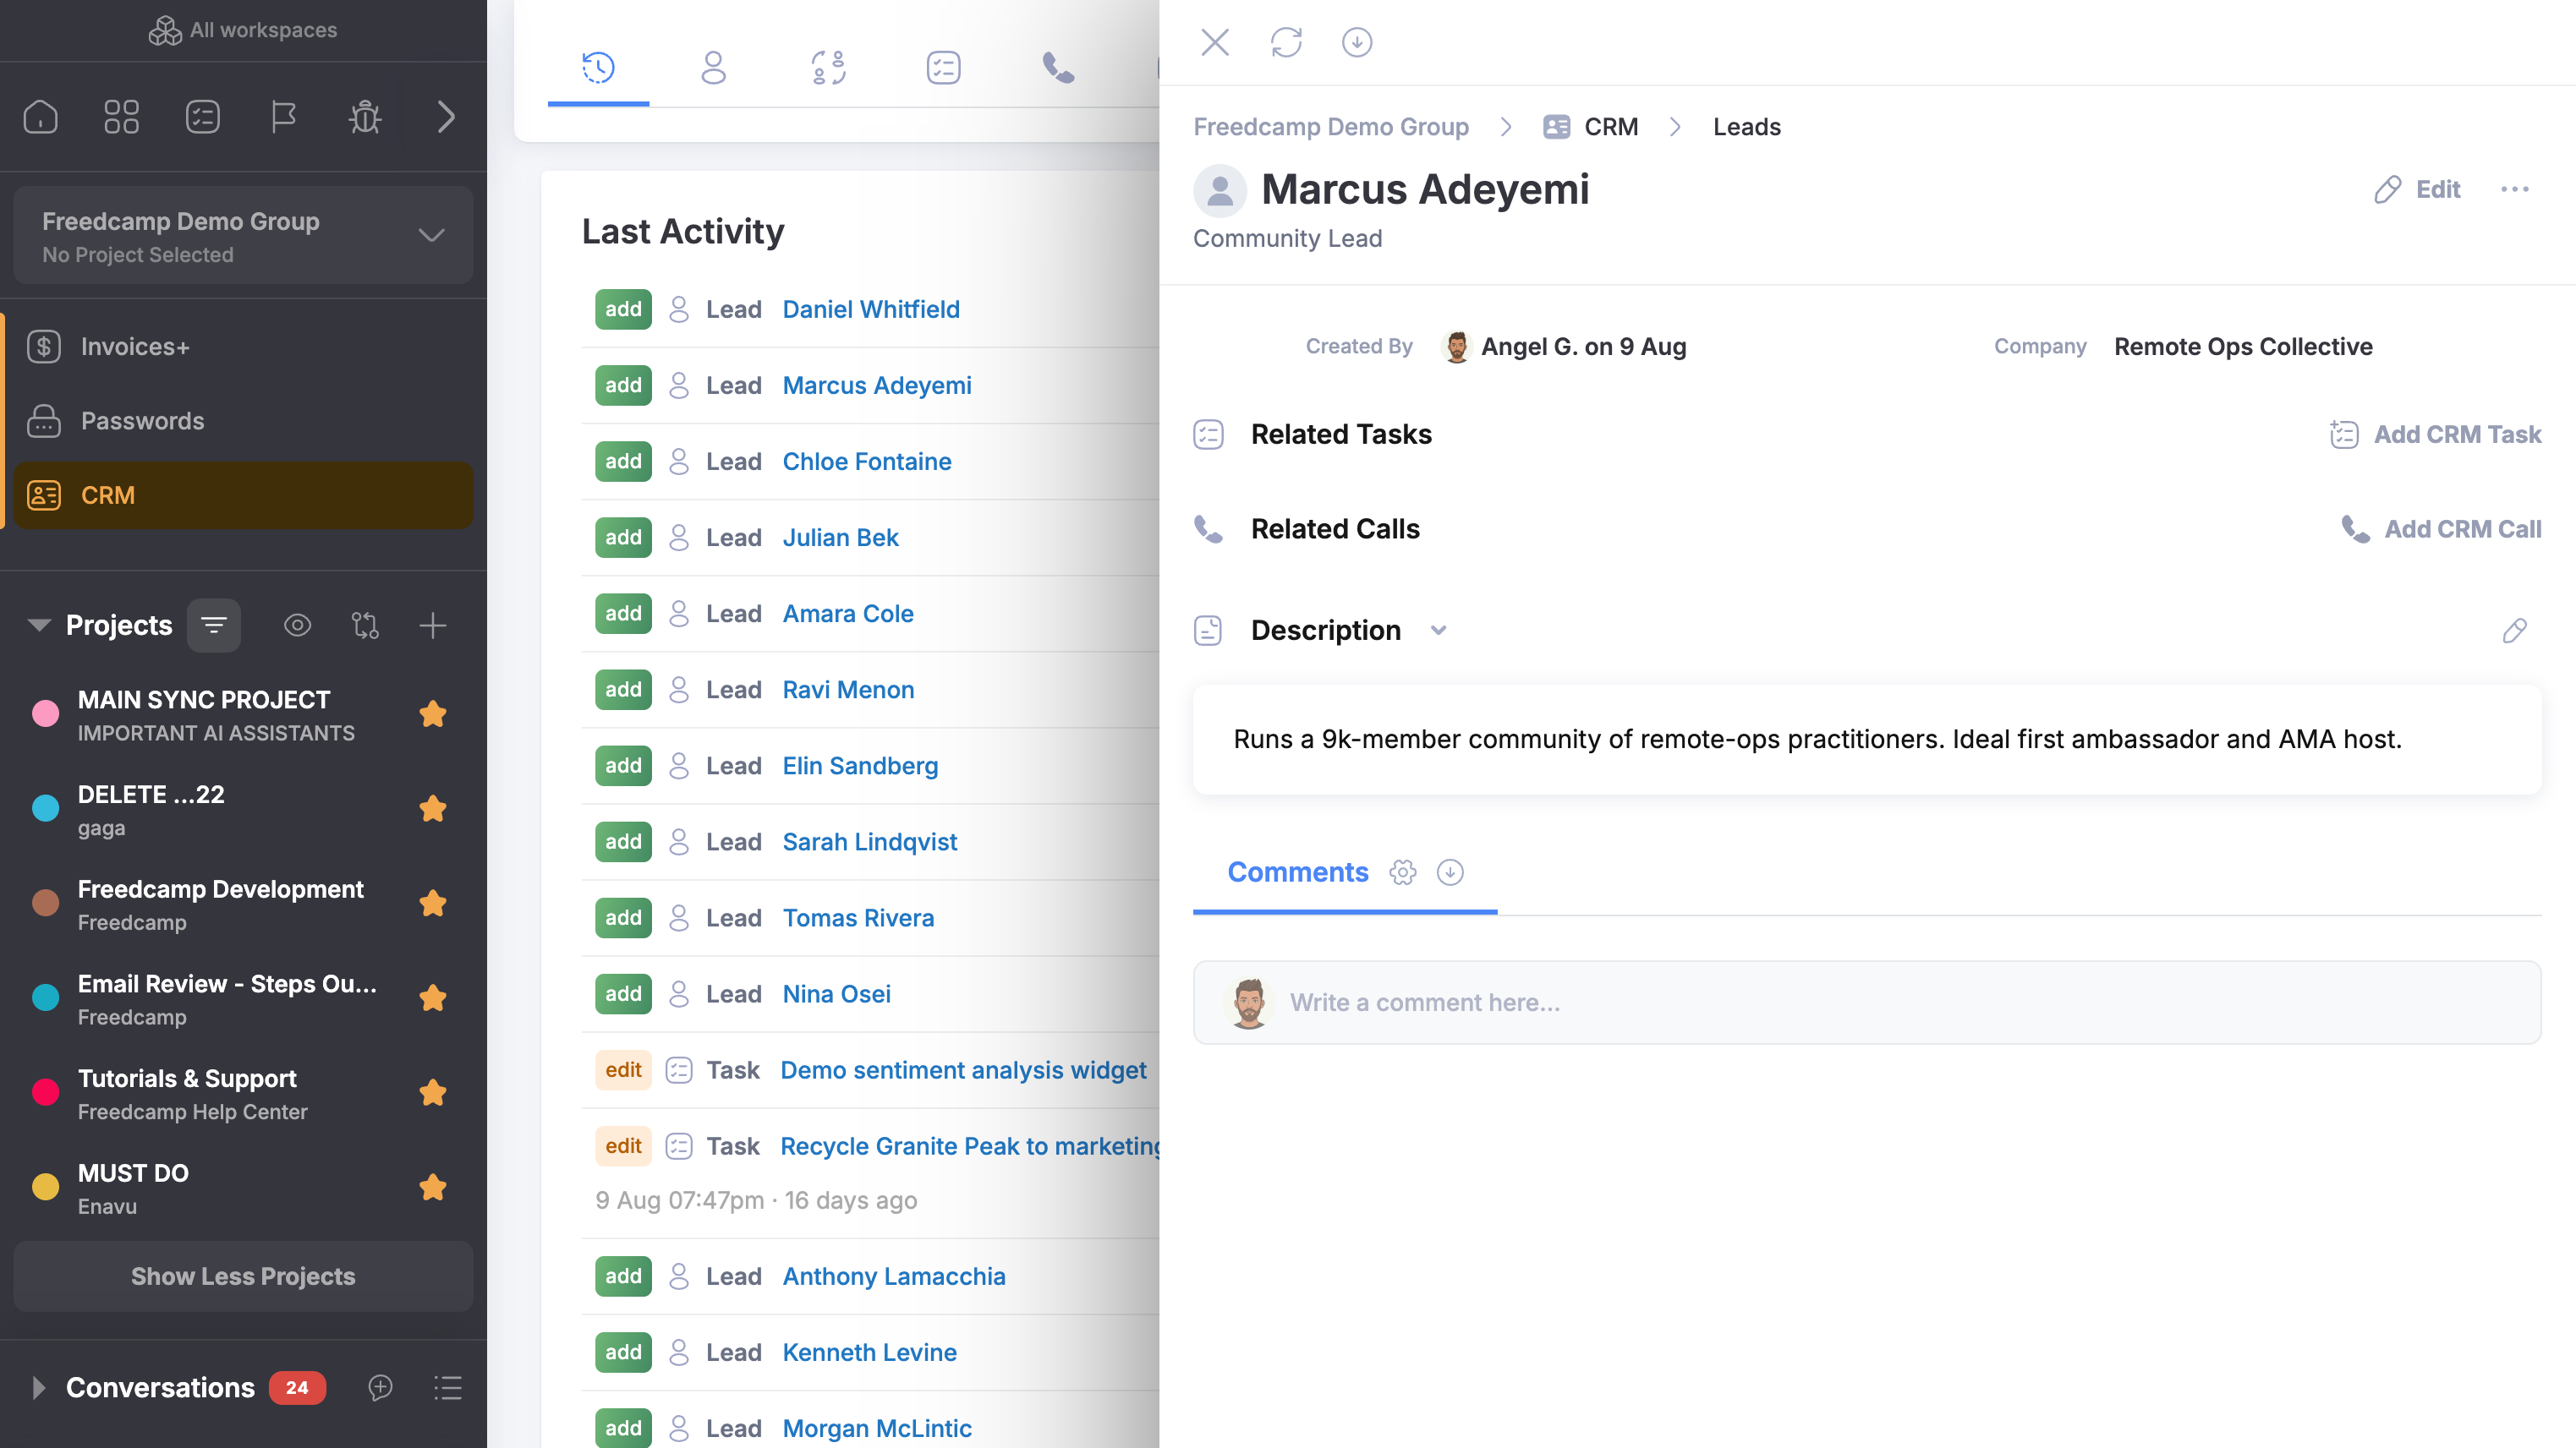2576x1448 pixels.
Task: Click the yellow MUST DO color dot
Action: tap(46, 1187)
